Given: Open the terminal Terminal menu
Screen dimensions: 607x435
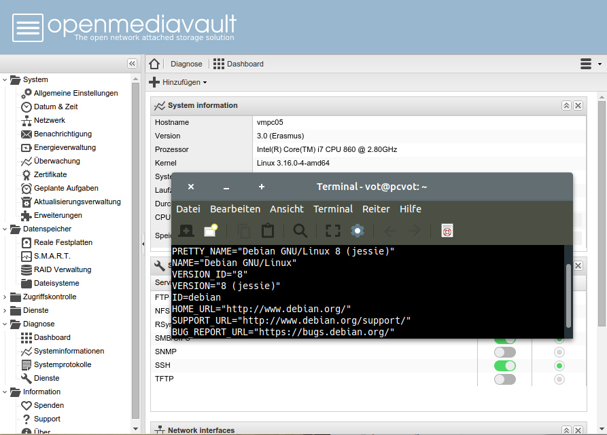Looking at the screenshot, I should pos(333,209).
